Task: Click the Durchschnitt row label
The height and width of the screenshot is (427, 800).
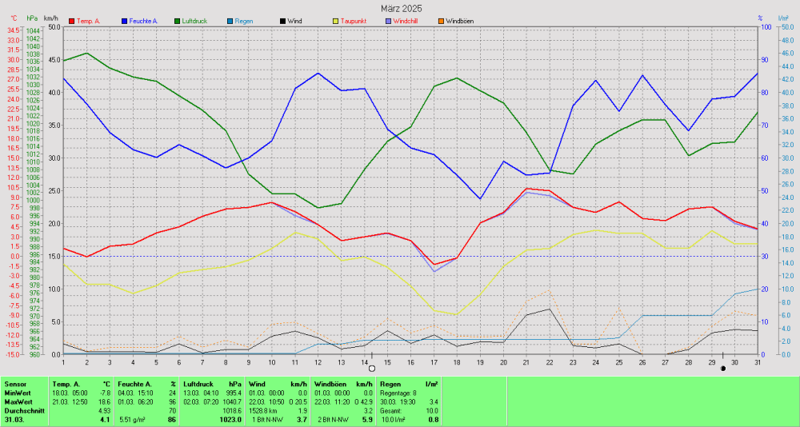Action: 24,410
